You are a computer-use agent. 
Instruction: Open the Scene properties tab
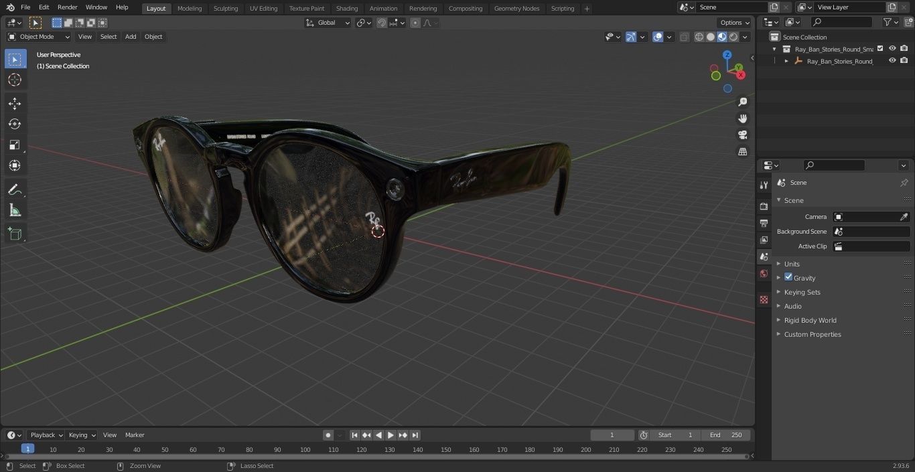tap(764, 256)
